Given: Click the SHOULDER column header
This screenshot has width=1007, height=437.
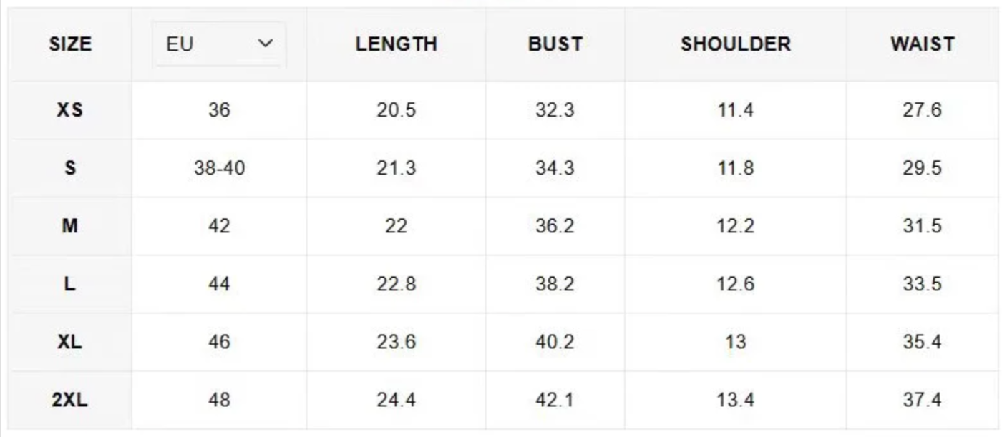Looking at the screenshot, I should point(735,44).
